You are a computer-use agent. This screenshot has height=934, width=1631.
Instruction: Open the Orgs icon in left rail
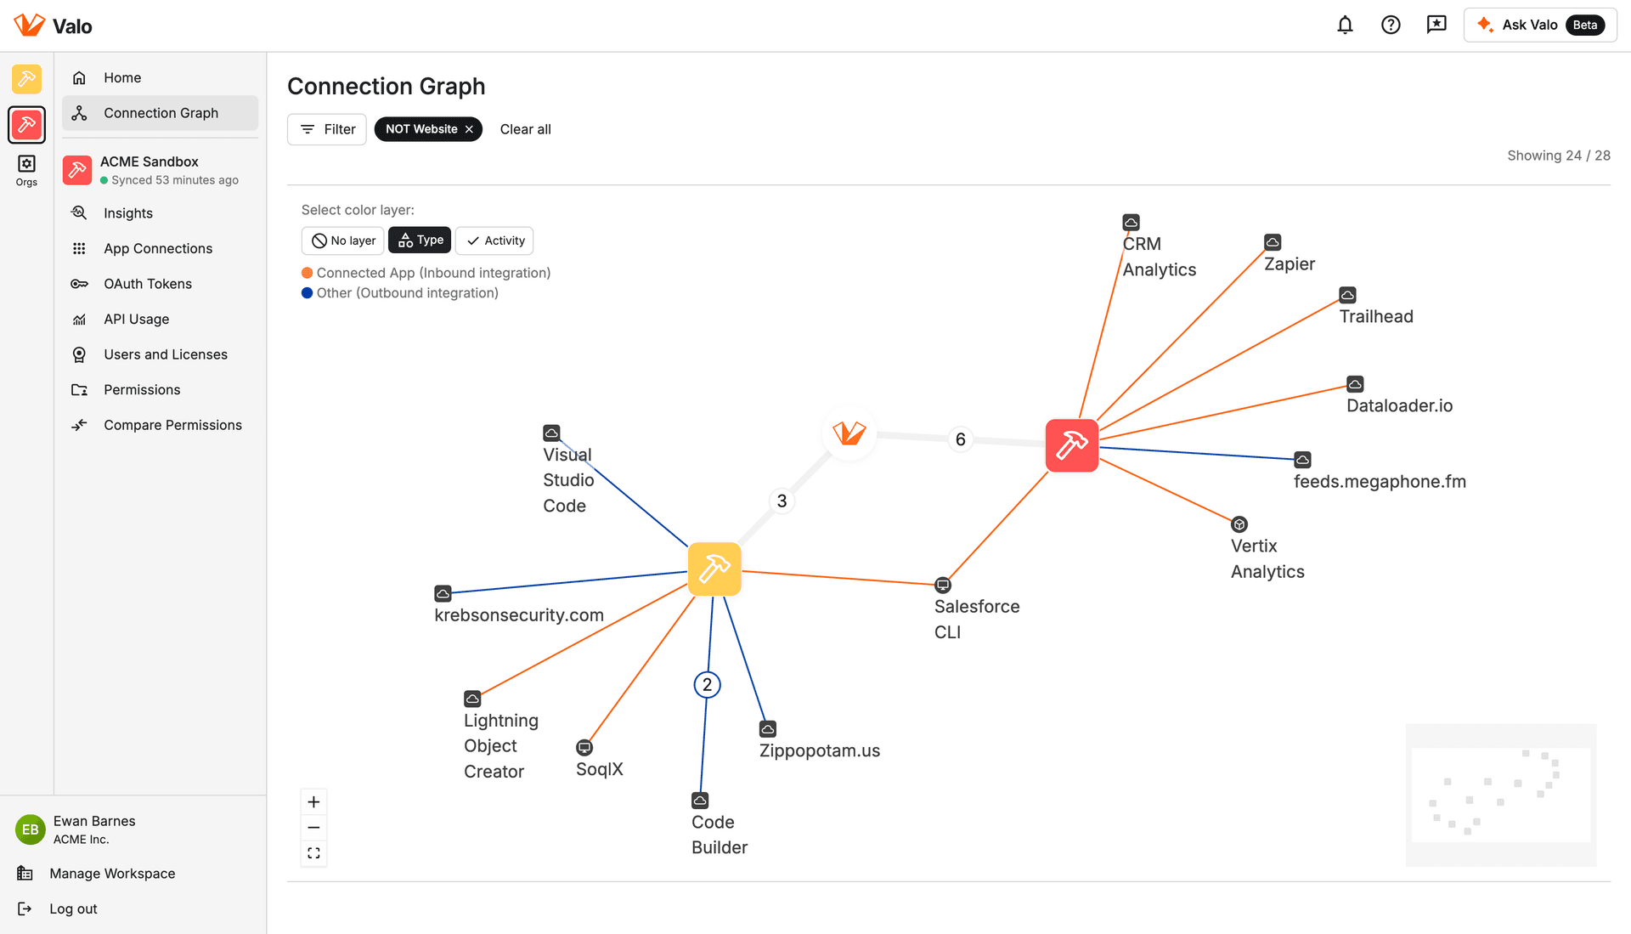(26, 170)
